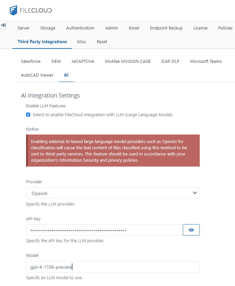View the License tab
Image resolution: width=235 pixels, height=286 pixels.
pyautogui.click(x=200, y=28)
